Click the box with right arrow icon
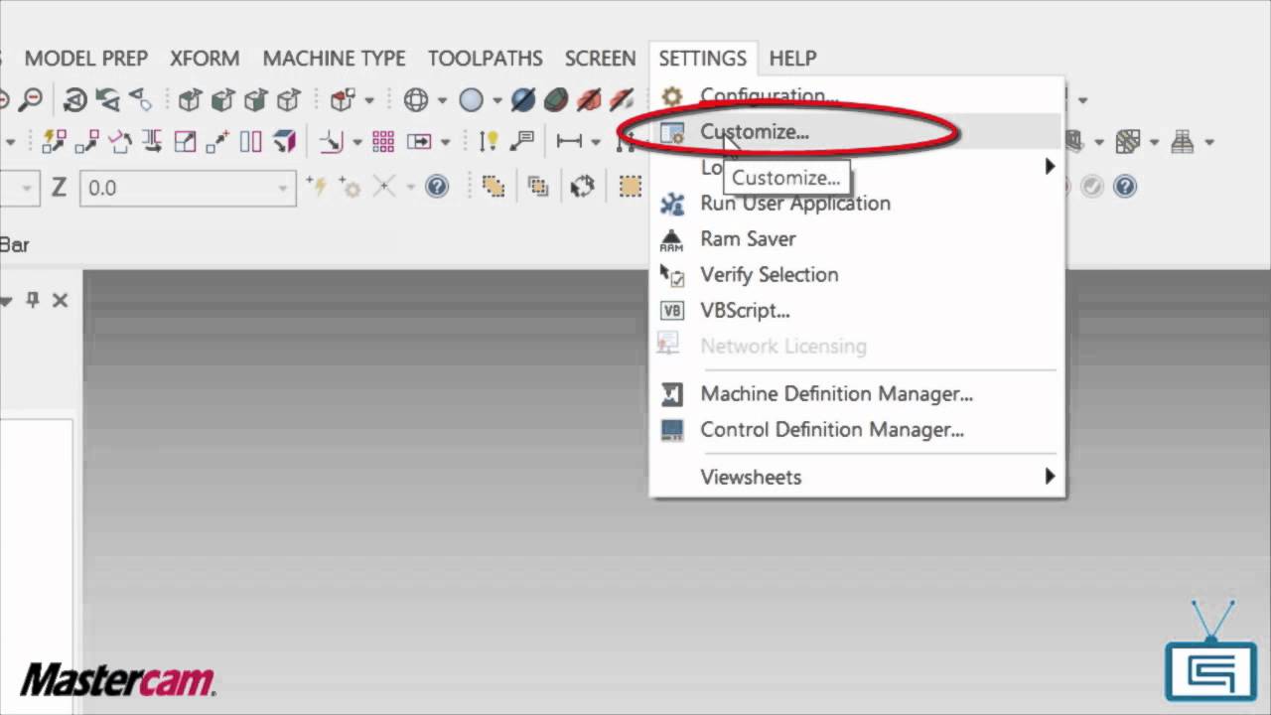Image resolution: width=1271 pixels, height=715 pixels. pyautogui.click(x=419, y=142)
